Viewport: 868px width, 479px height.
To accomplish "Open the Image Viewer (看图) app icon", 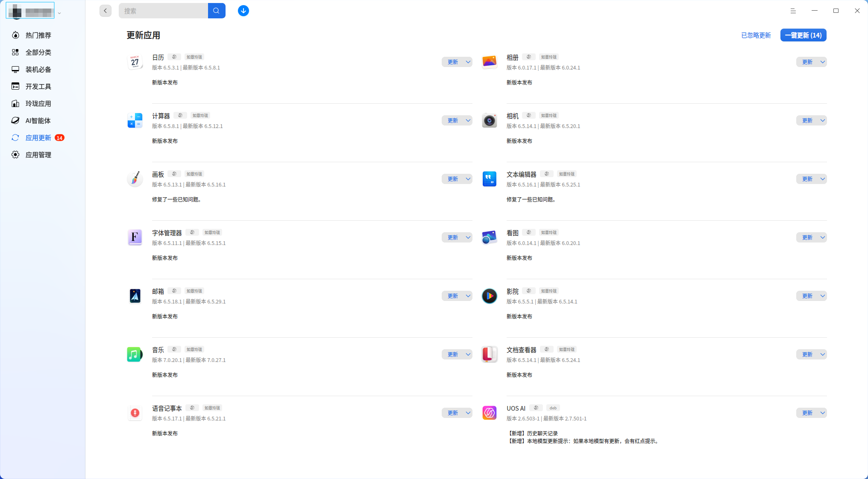I will point(490,237).
